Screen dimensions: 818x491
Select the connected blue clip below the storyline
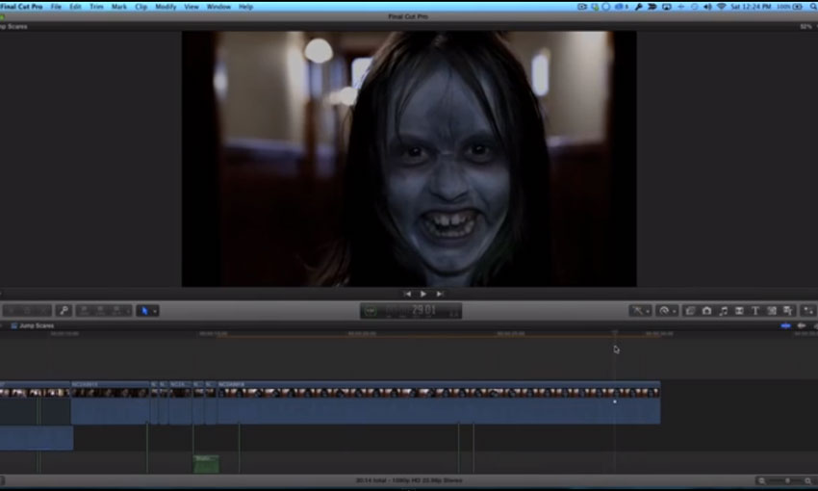coord(37,438)
